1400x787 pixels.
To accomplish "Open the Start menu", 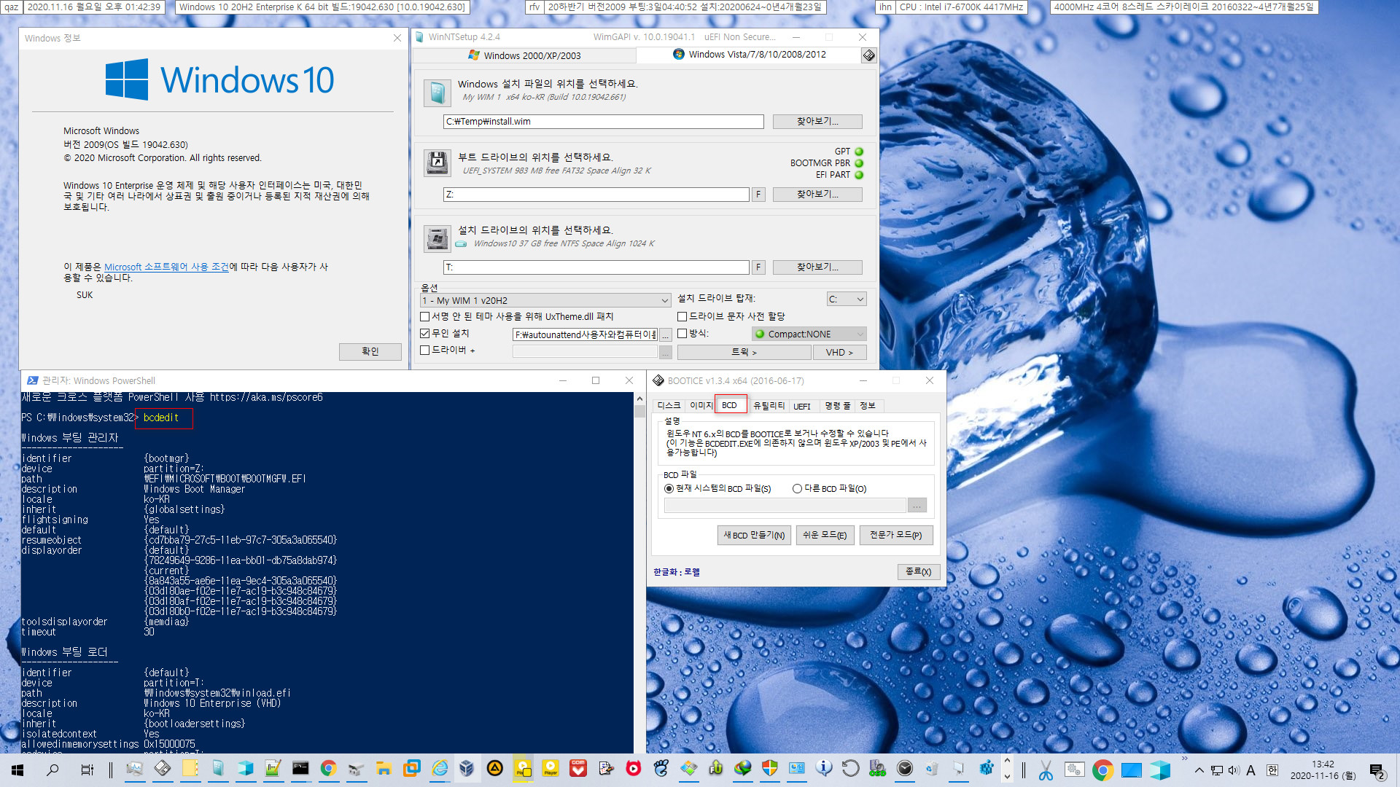I will click(x=17, y=770).
